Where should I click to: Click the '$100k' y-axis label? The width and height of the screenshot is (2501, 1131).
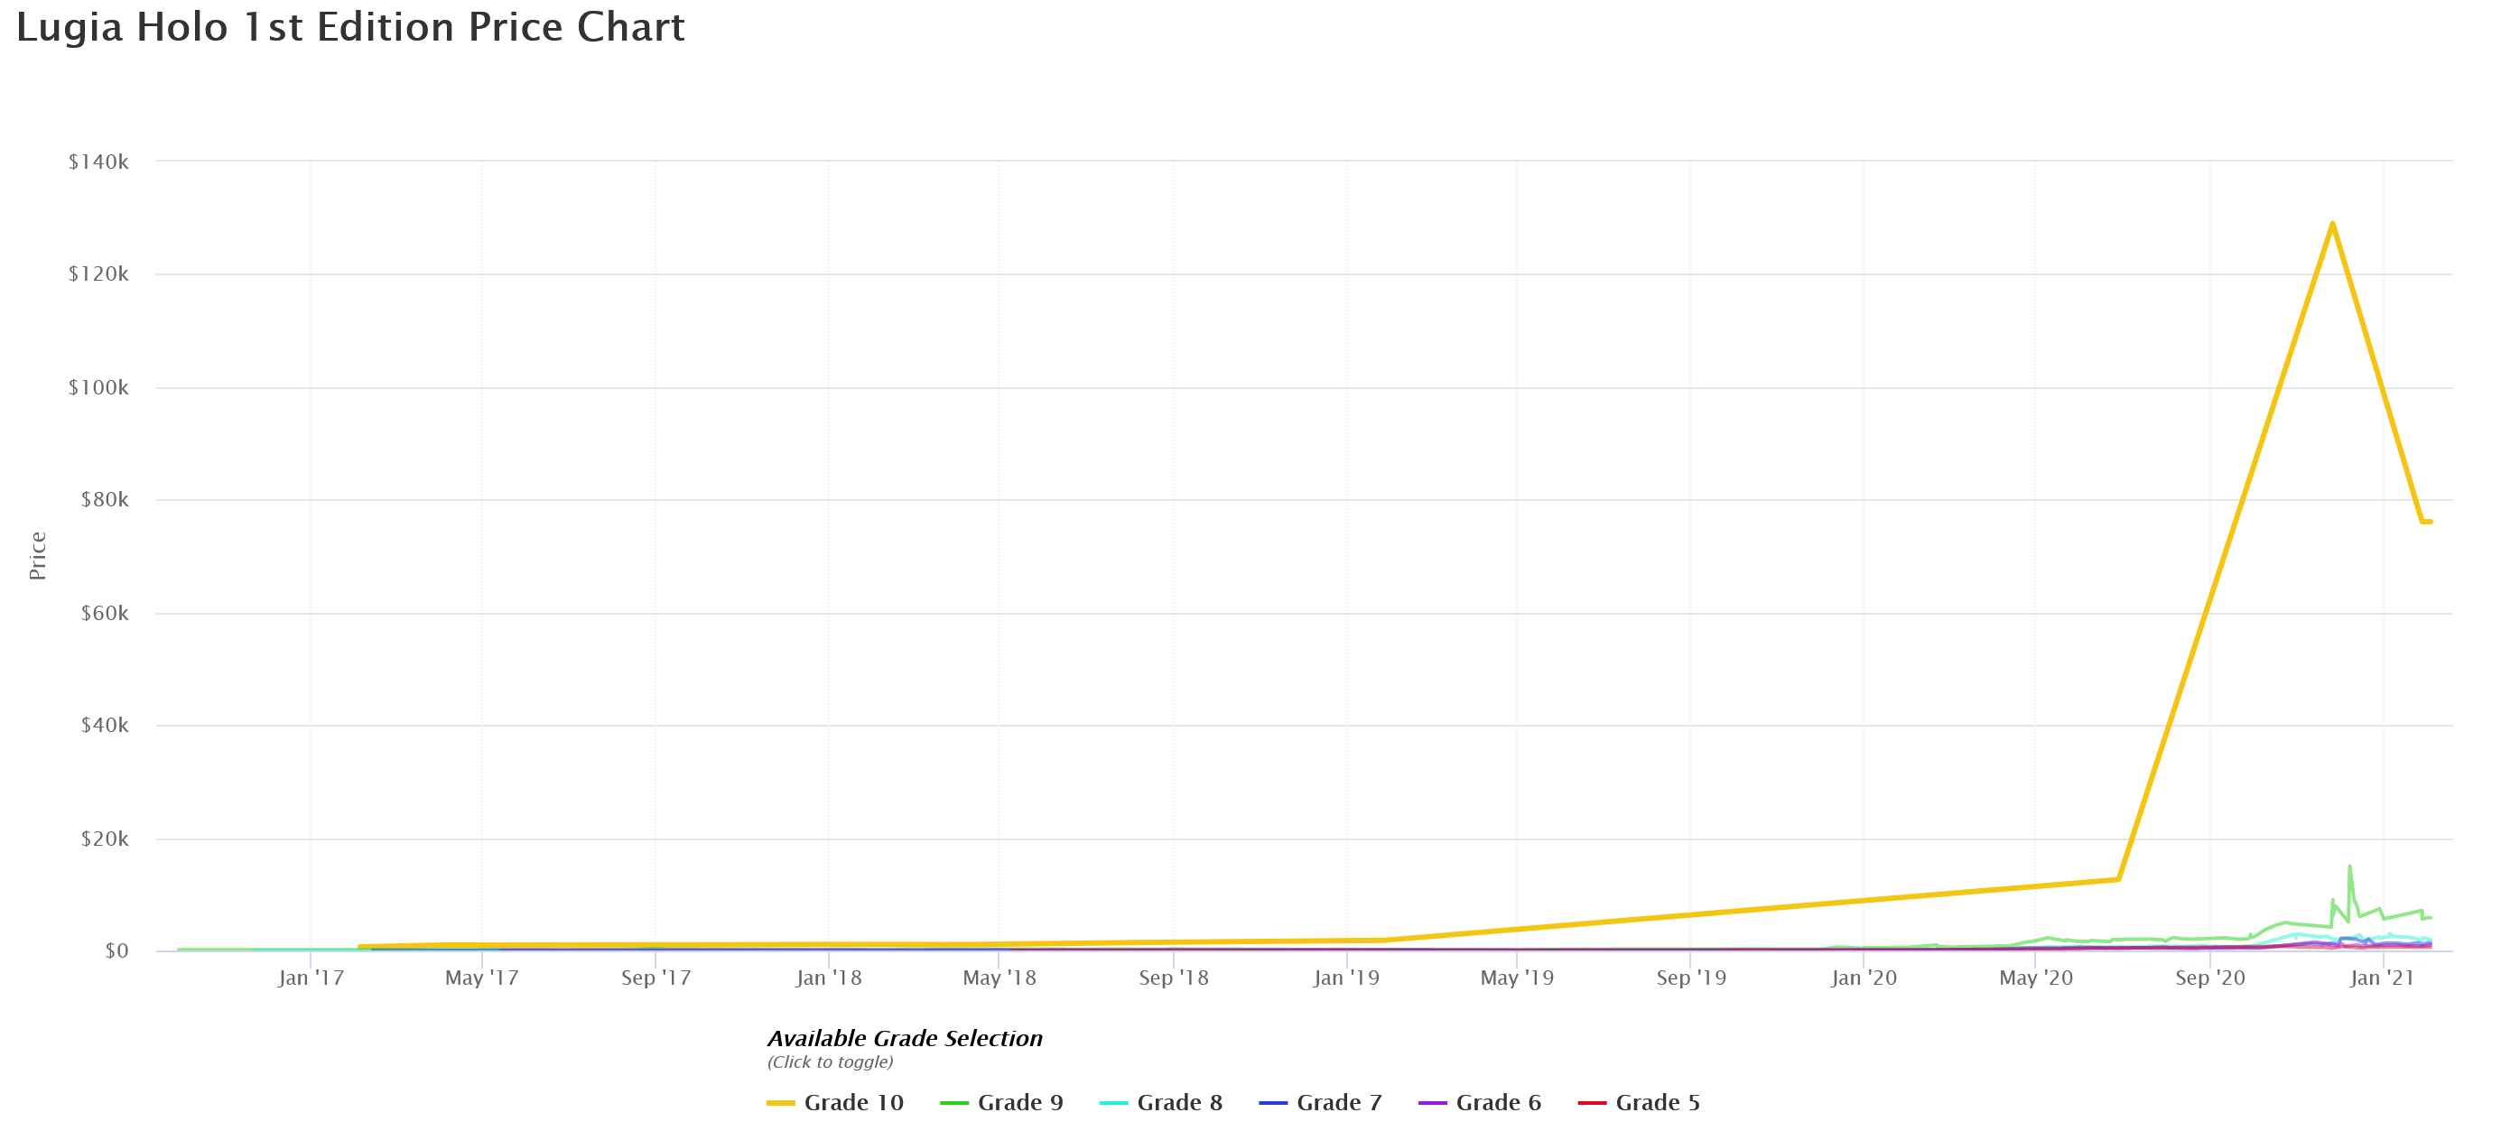tap(98, 388)
